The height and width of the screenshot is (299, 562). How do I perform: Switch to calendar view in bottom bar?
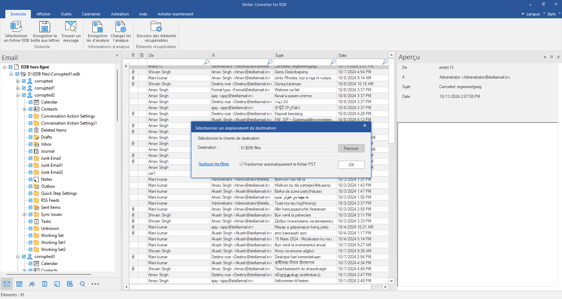point(19,284)
